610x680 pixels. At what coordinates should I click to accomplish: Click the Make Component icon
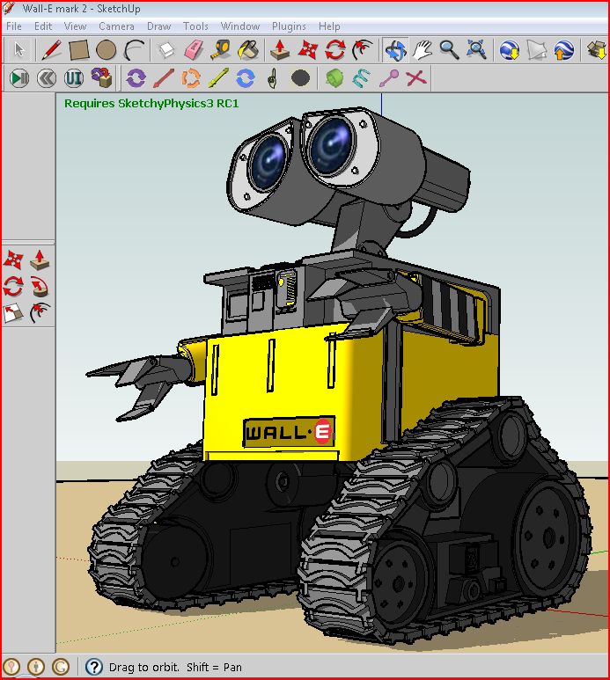point(166,49)
